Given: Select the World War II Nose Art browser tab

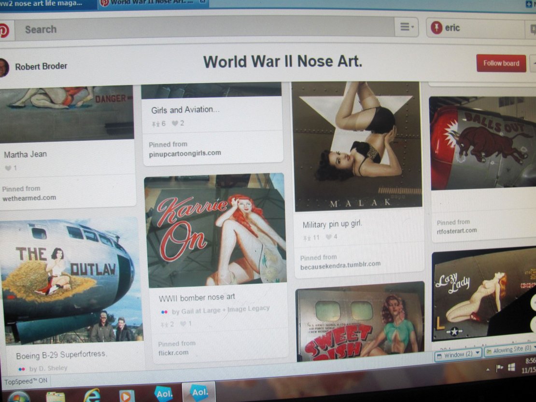Looking at the screenshot, I should click(154, 3).
